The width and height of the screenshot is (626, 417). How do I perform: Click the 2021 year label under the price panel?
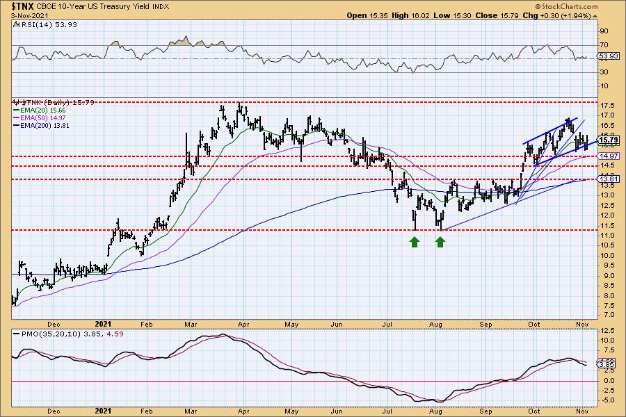pos(104,324)
